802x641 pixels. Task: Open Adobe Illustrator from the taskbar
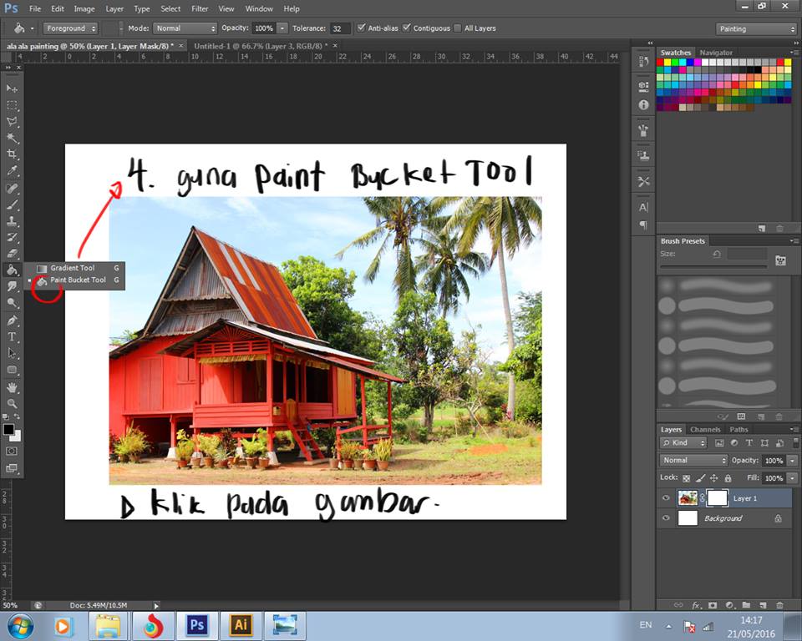241,625
